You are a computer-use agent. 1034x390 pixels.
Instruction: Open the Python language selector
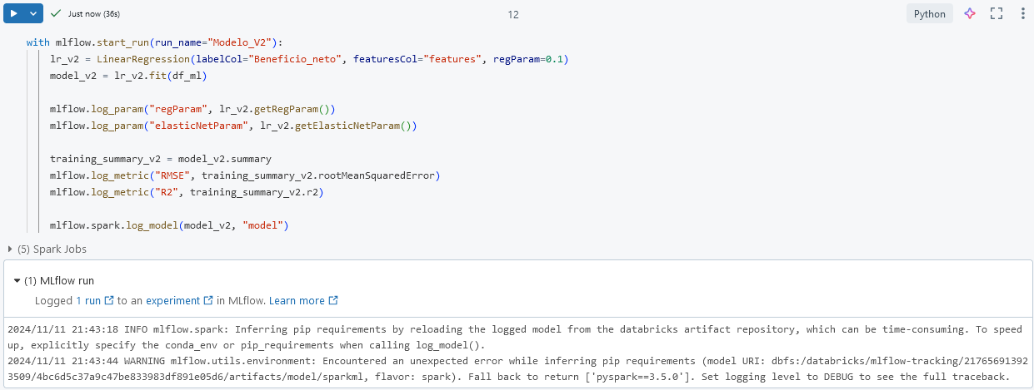[929, 14]
